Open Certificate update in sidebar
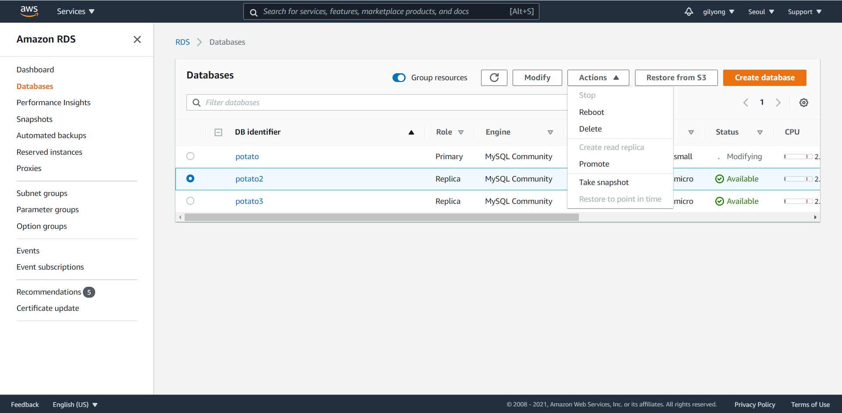Viewport: 842px width, 413px height. pos(48,308)
